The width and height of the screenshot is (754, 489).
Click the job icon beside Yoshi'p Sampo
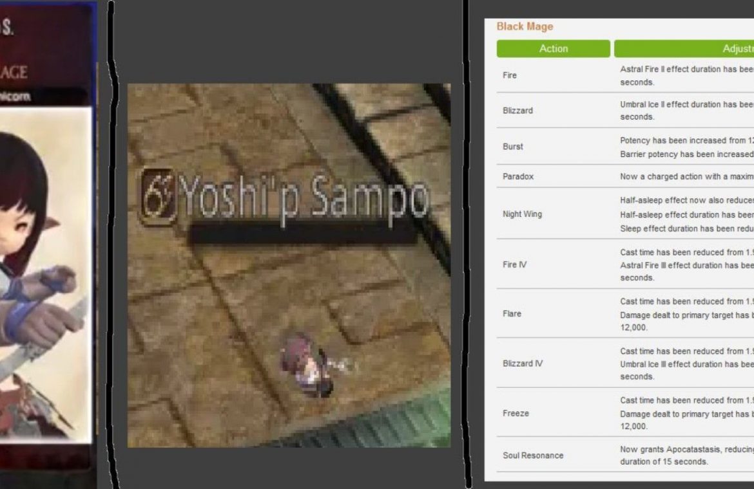(158, 198)
